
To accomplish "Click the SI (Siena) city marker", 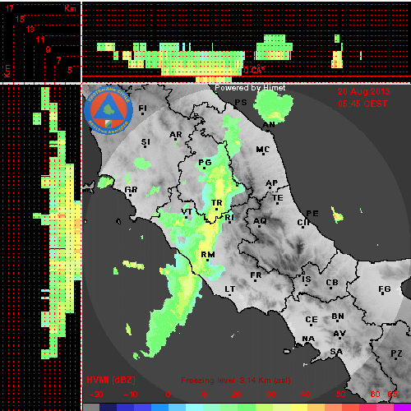I will point(145,146).
